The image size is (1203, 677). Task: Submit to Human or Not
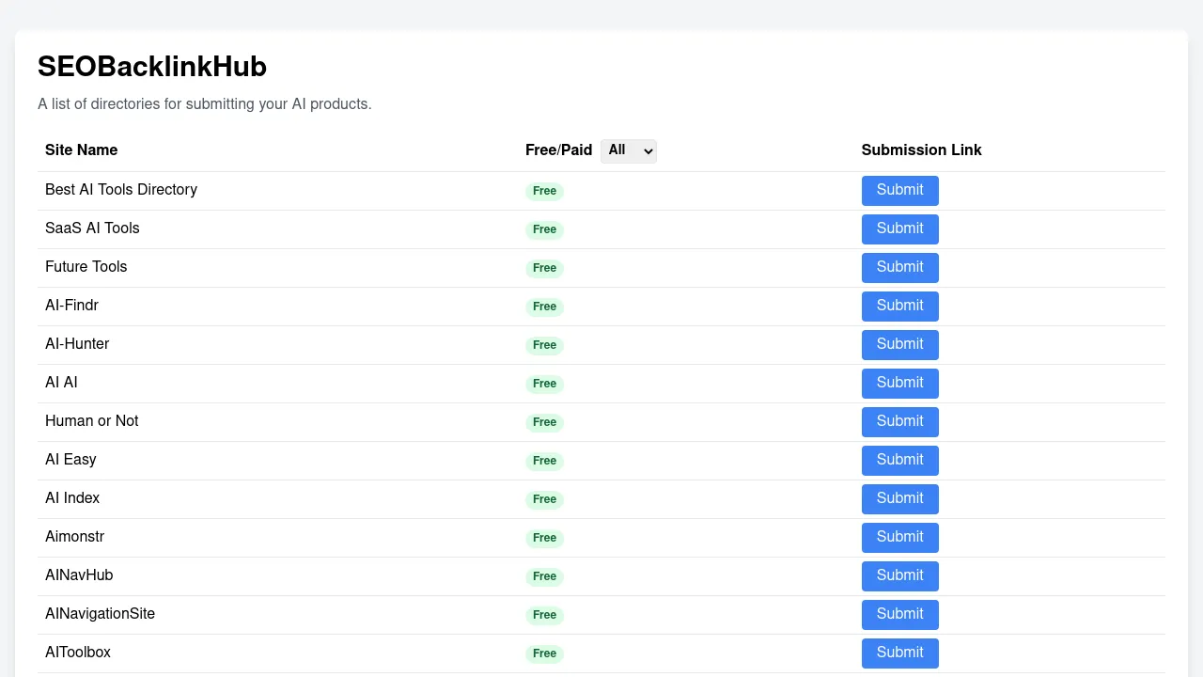point(899,421)
